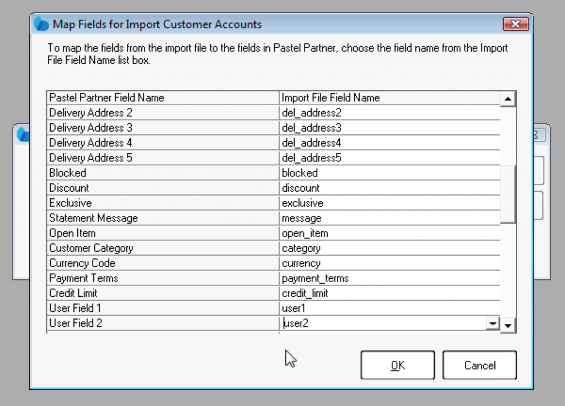Click the Credit Limit row label
Viewport: 565px width, 406px height.
[163, 294]
